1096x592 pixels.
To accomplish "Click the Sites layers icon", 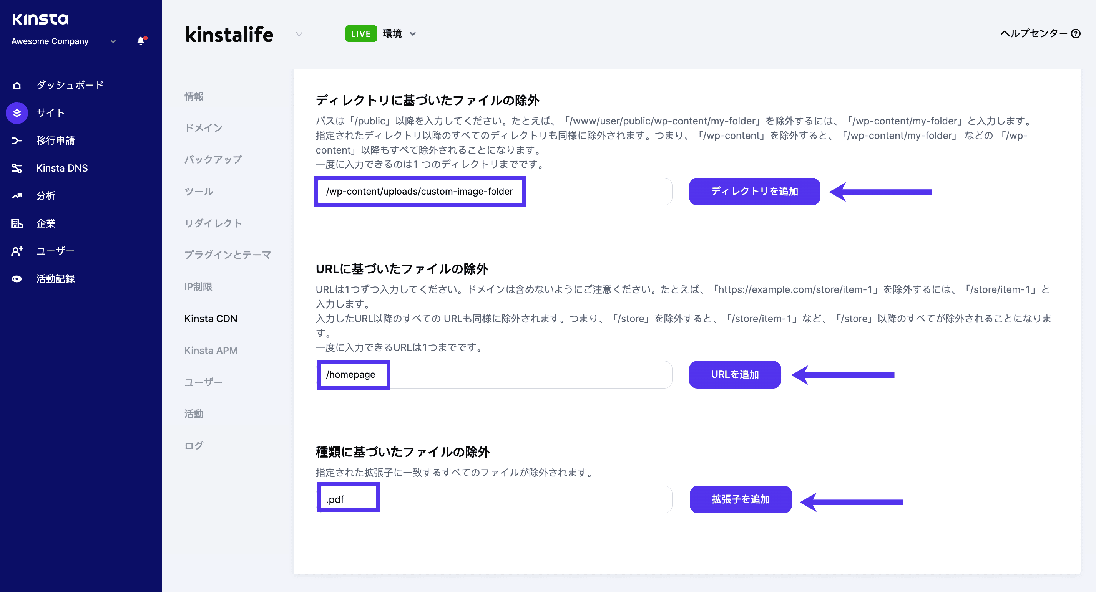I will [x=17, y=113].
